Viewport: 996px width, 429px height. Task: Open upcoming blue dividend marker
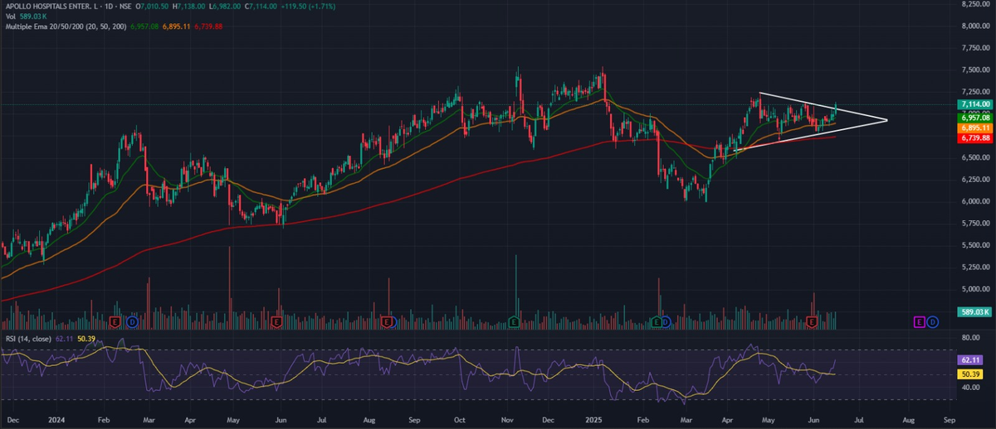pyautogui.click(x=933, y=321)
